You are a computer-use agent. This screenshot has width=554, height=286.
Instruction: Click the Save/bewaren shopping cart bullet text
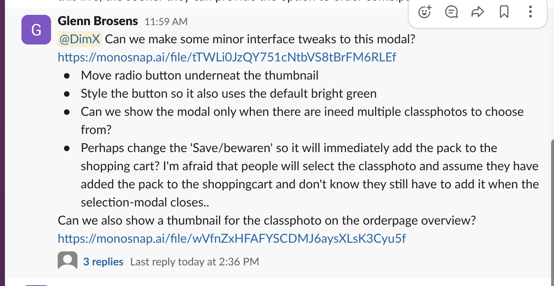point(310,175)
